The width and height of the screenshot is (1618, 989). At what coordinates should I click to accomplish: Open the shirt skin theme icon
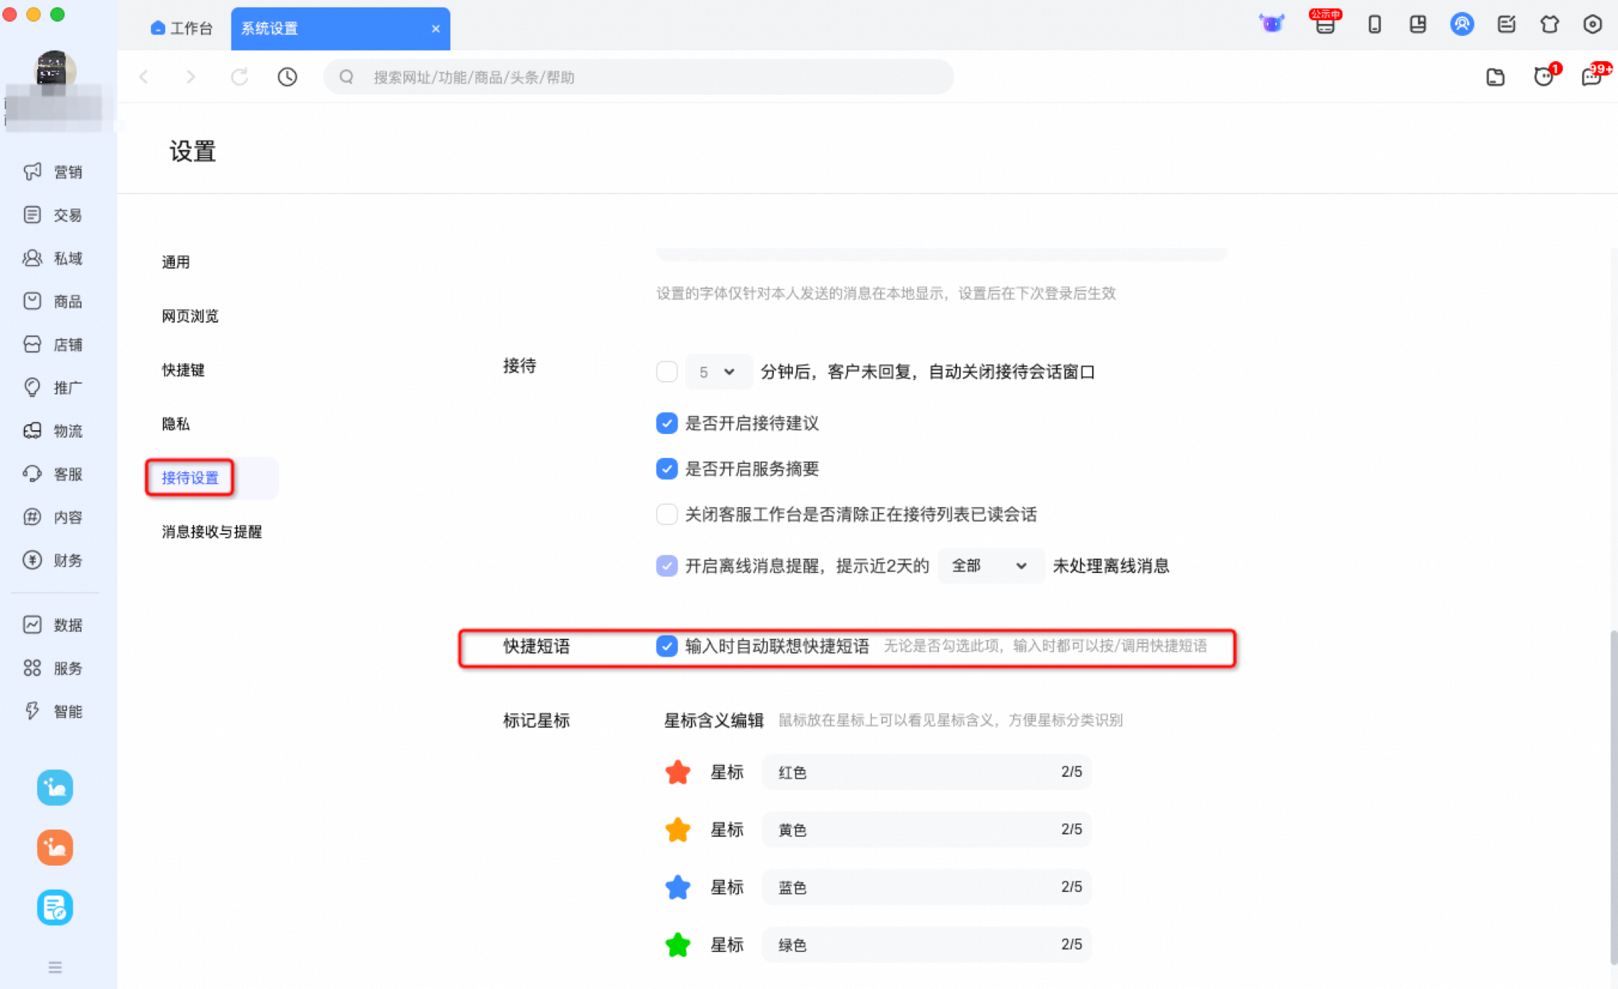1550,25
